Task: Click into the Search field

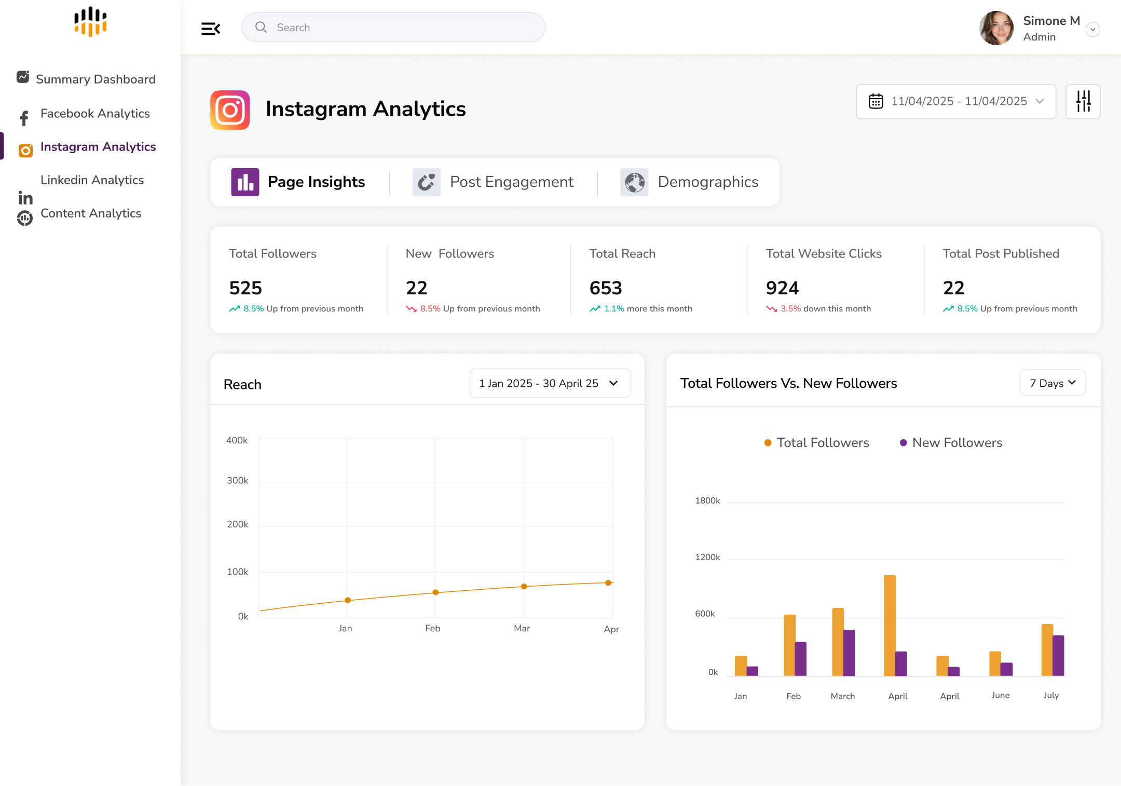Action: 393,28
